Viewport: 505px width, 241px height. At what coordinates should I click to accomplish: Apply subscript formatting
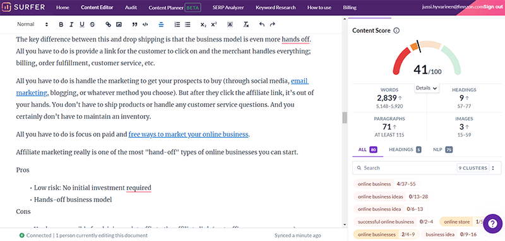pyautogui.click(x=203, y=25)
